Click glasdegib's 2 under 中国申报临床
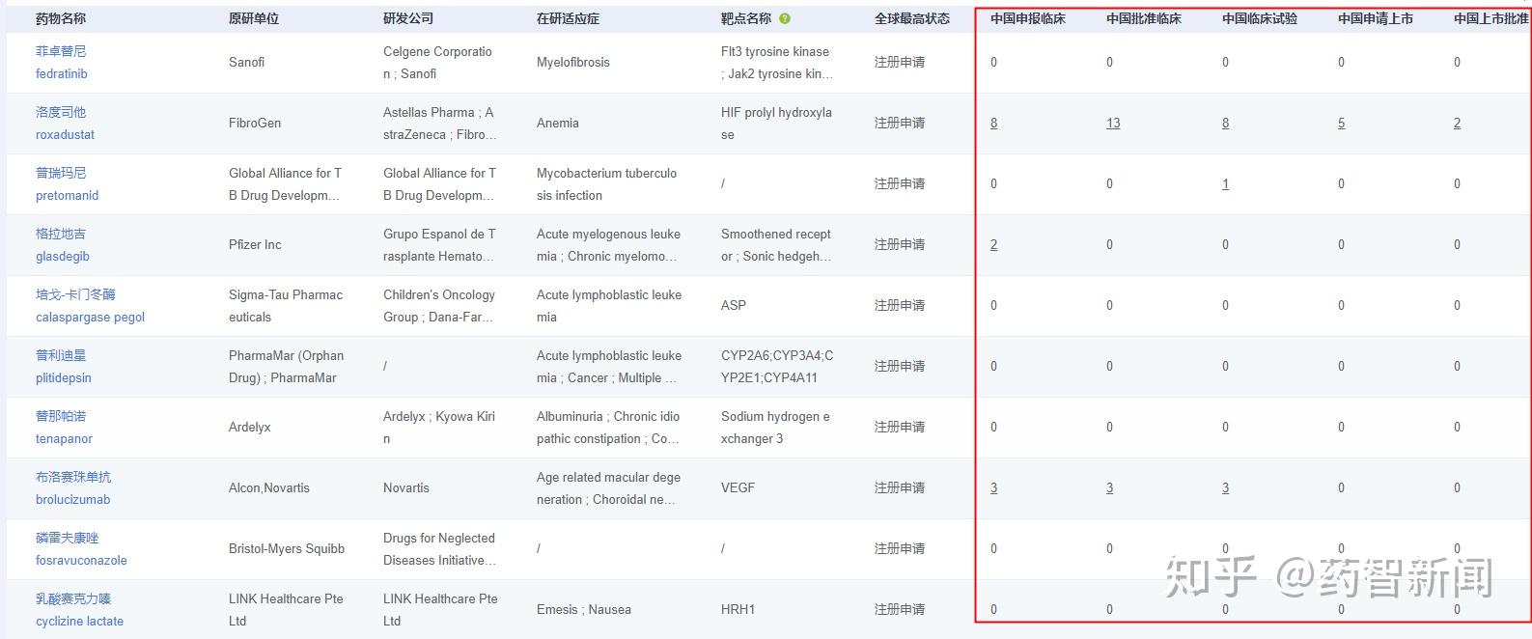The width and height of the screenshot is (1532, 639). click(993, 244)
